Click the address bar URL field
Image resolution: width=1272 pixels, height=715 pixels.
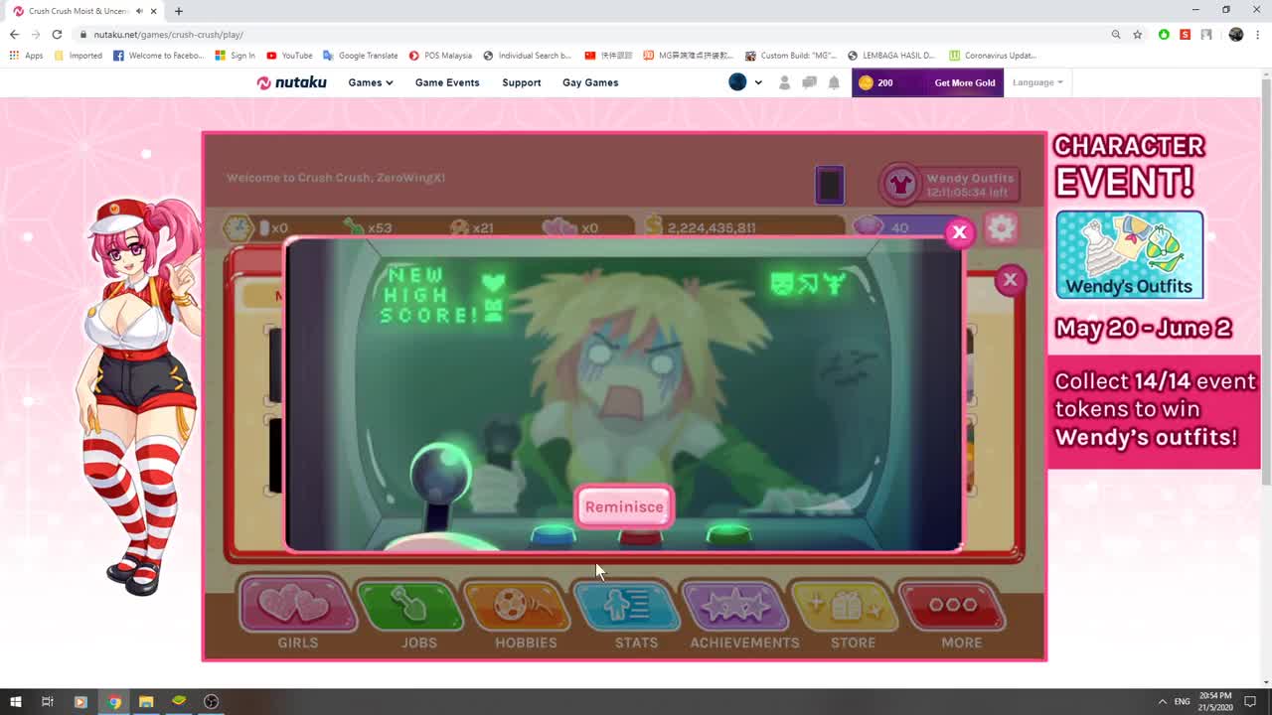(596, 34)
